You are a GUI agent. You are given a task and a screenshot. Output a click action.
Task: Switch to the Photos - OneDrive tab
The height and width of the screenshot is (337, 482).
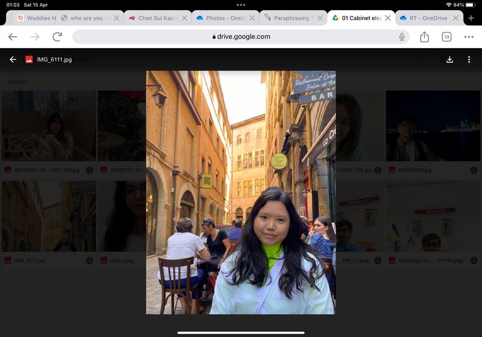pos(221,18)
